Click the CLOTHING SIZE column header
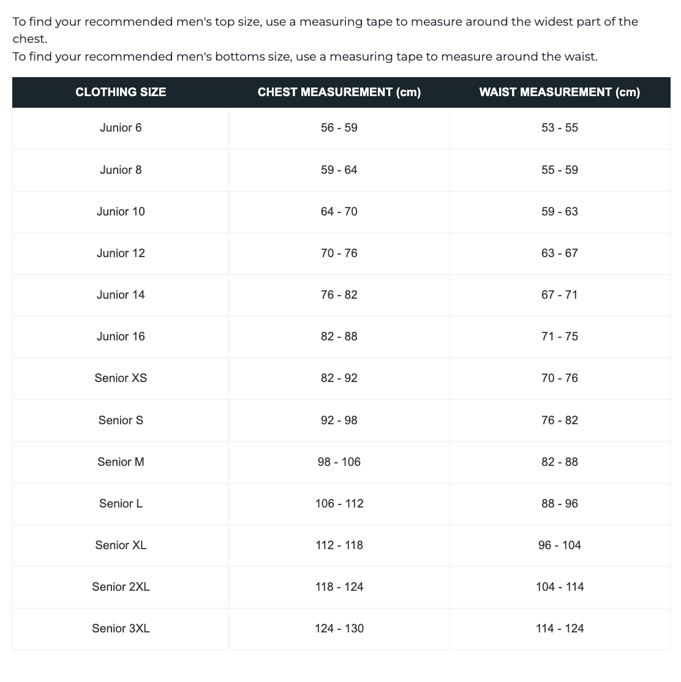The image size is (681, 682). coord(121,92)
